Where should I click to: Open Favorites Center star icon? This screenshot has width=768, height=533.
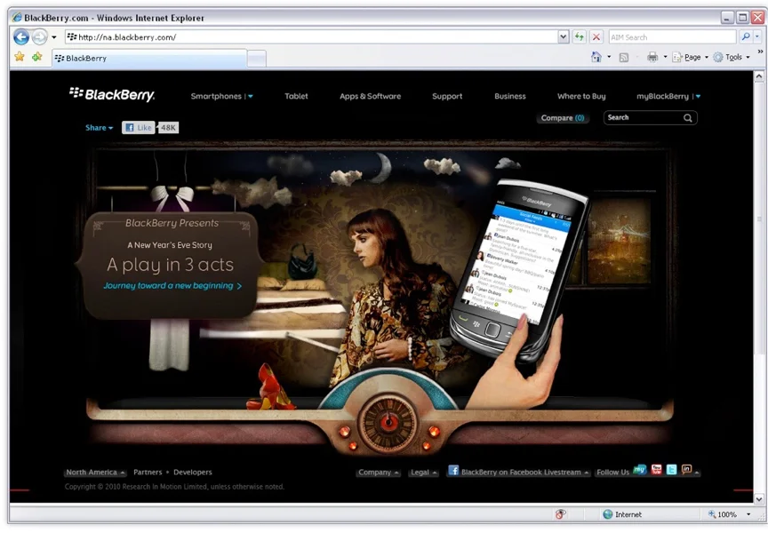pyautogui.click(x=20, y=57)
